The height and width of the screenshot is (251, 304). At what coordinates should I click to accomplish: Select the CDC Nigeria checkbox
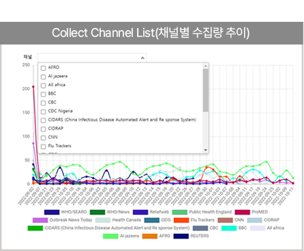43,112
